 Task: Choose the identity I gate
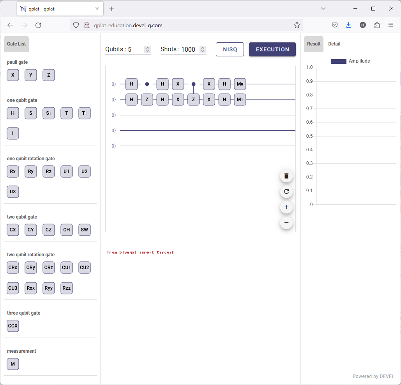(x=13, y=133)
